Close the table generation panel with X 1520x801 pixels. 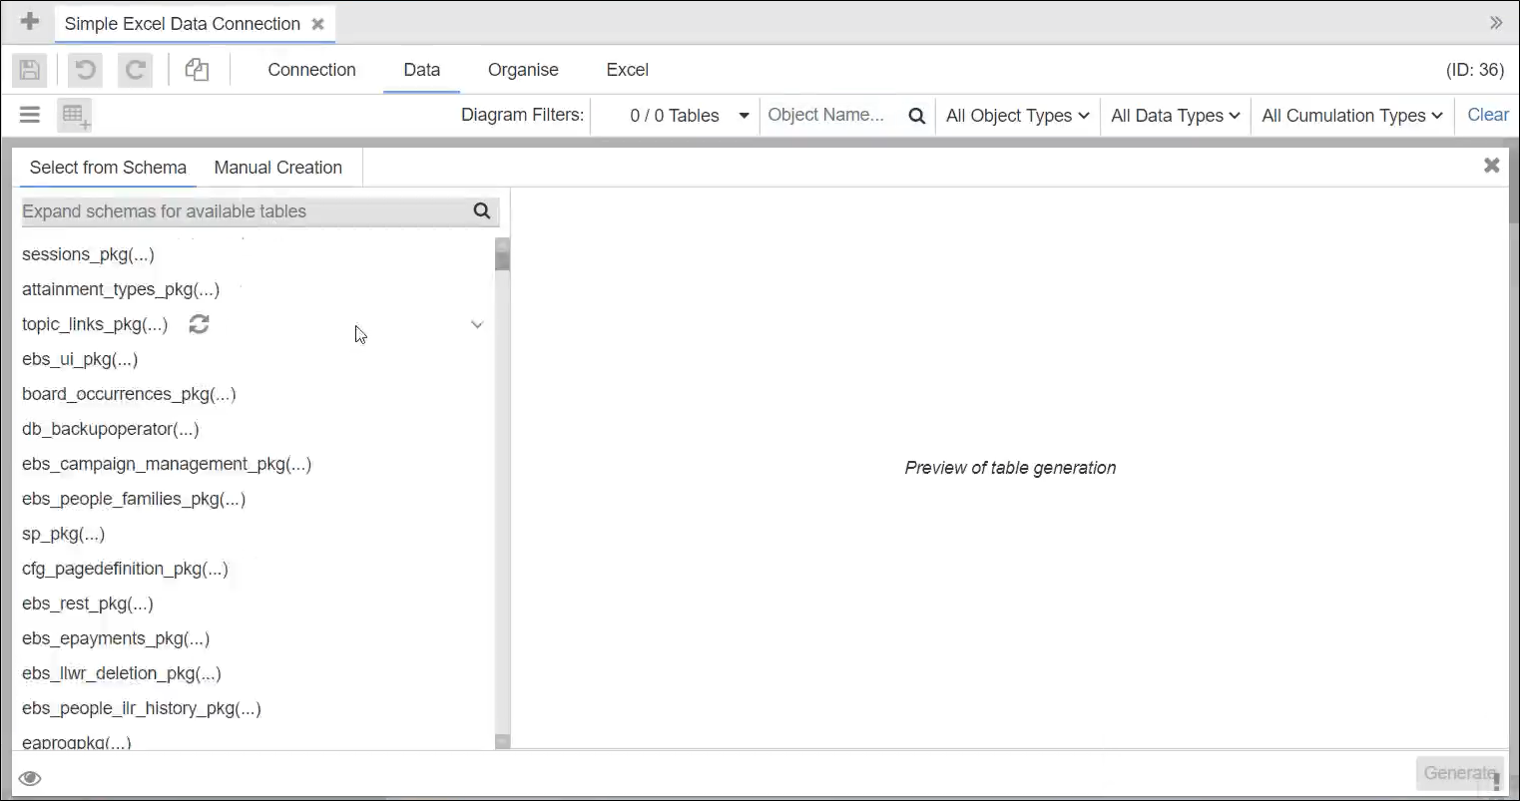coord(1491,165)
